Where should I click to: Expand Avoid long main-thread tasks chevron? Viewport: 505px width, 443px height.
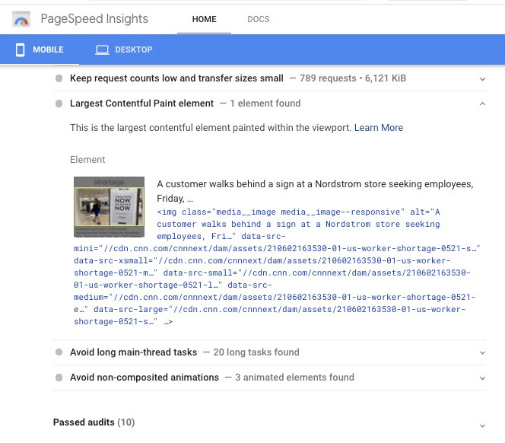click(x=482, y=352)
